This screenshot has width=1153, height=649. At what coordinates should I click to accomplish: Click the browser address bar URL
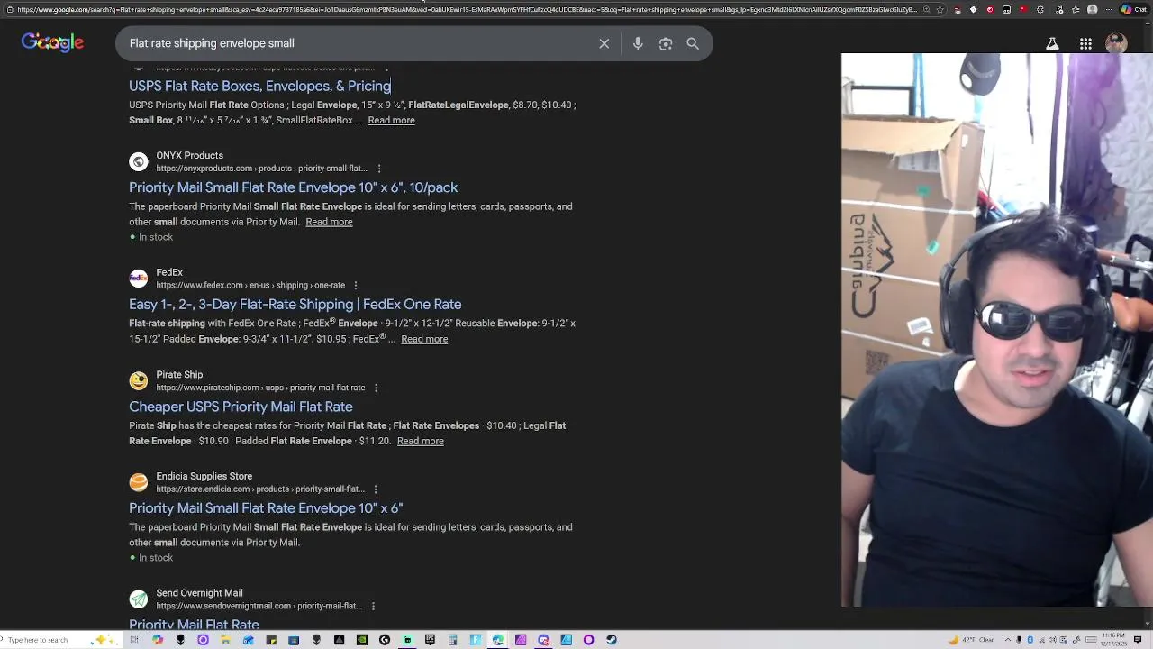click(x=466, y=9)
